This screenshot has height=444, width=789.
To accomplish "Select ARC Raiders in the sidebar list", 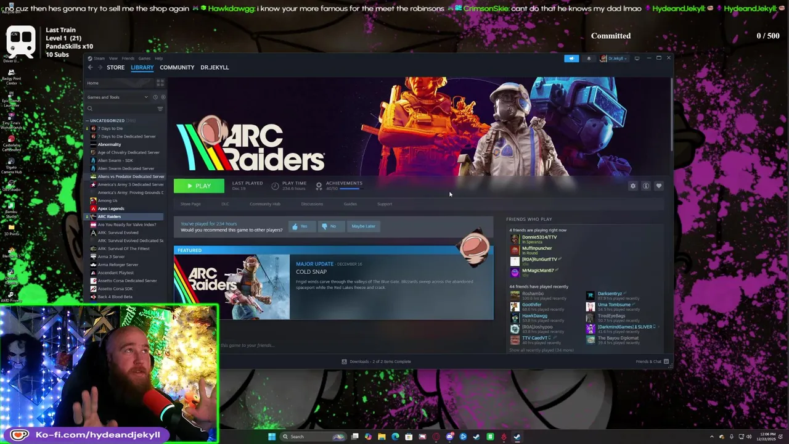I will point(123,216).
